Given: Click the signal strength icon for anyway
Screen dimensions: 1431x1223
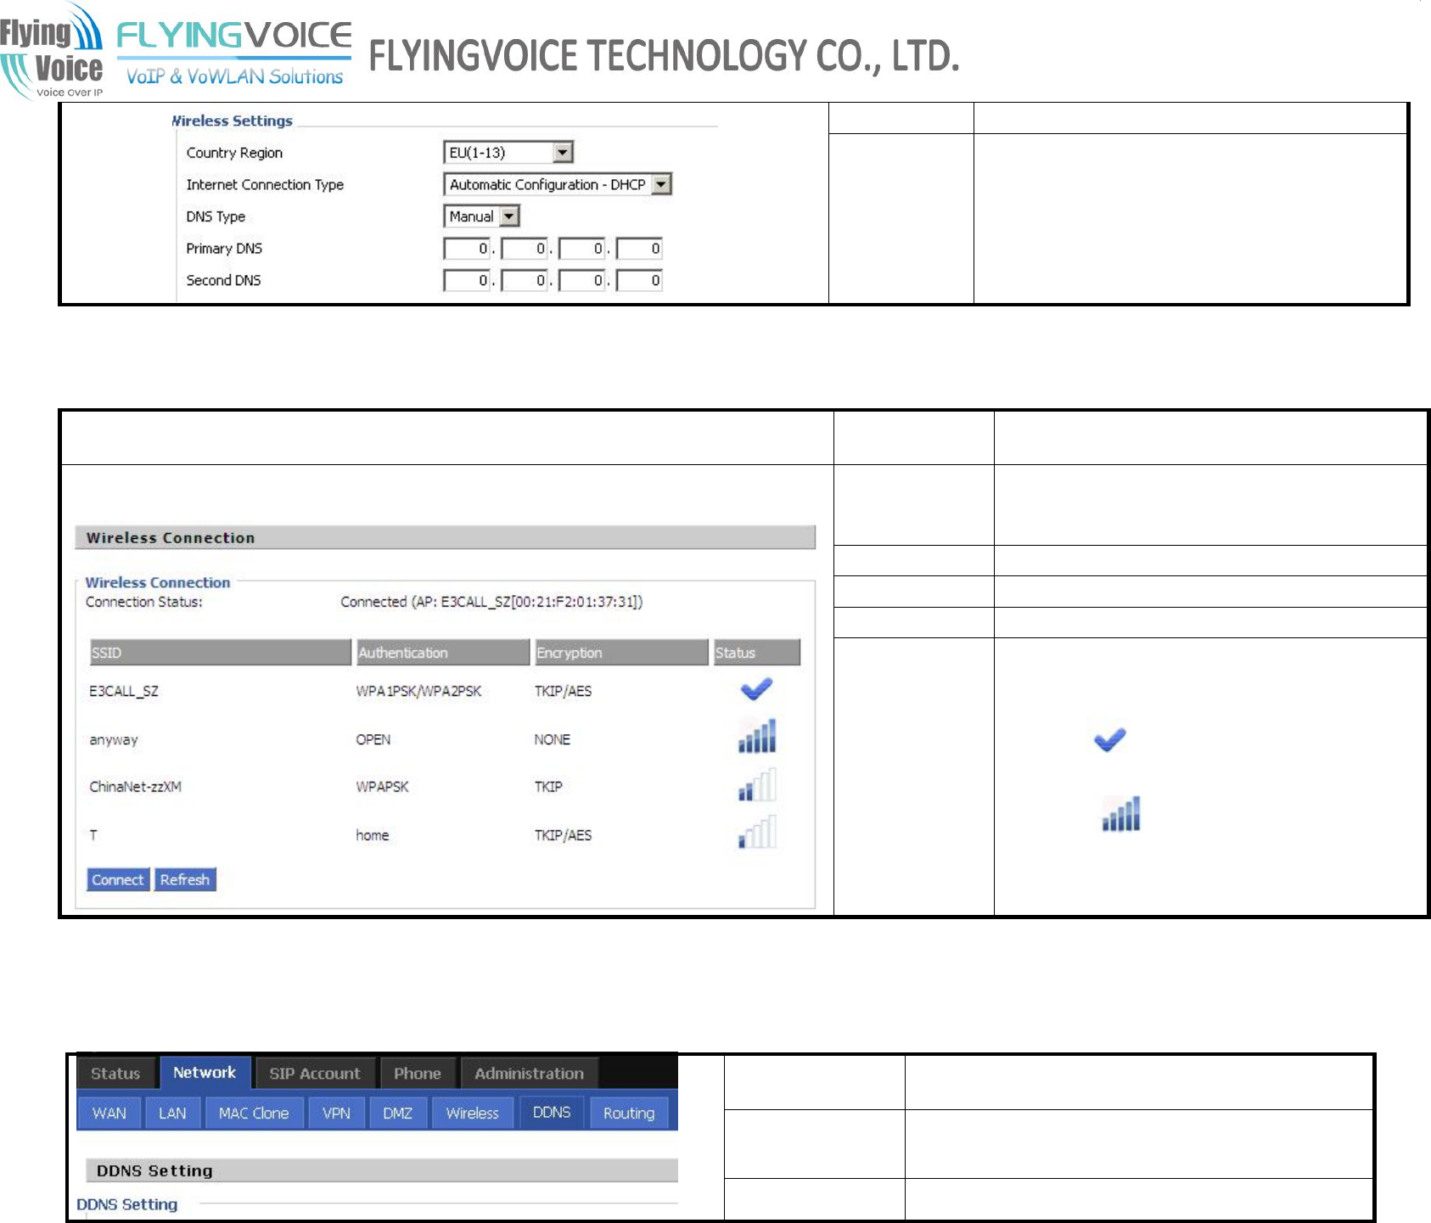Looking at the screenshot, I should pyautogui.click(x=757, y=737).
